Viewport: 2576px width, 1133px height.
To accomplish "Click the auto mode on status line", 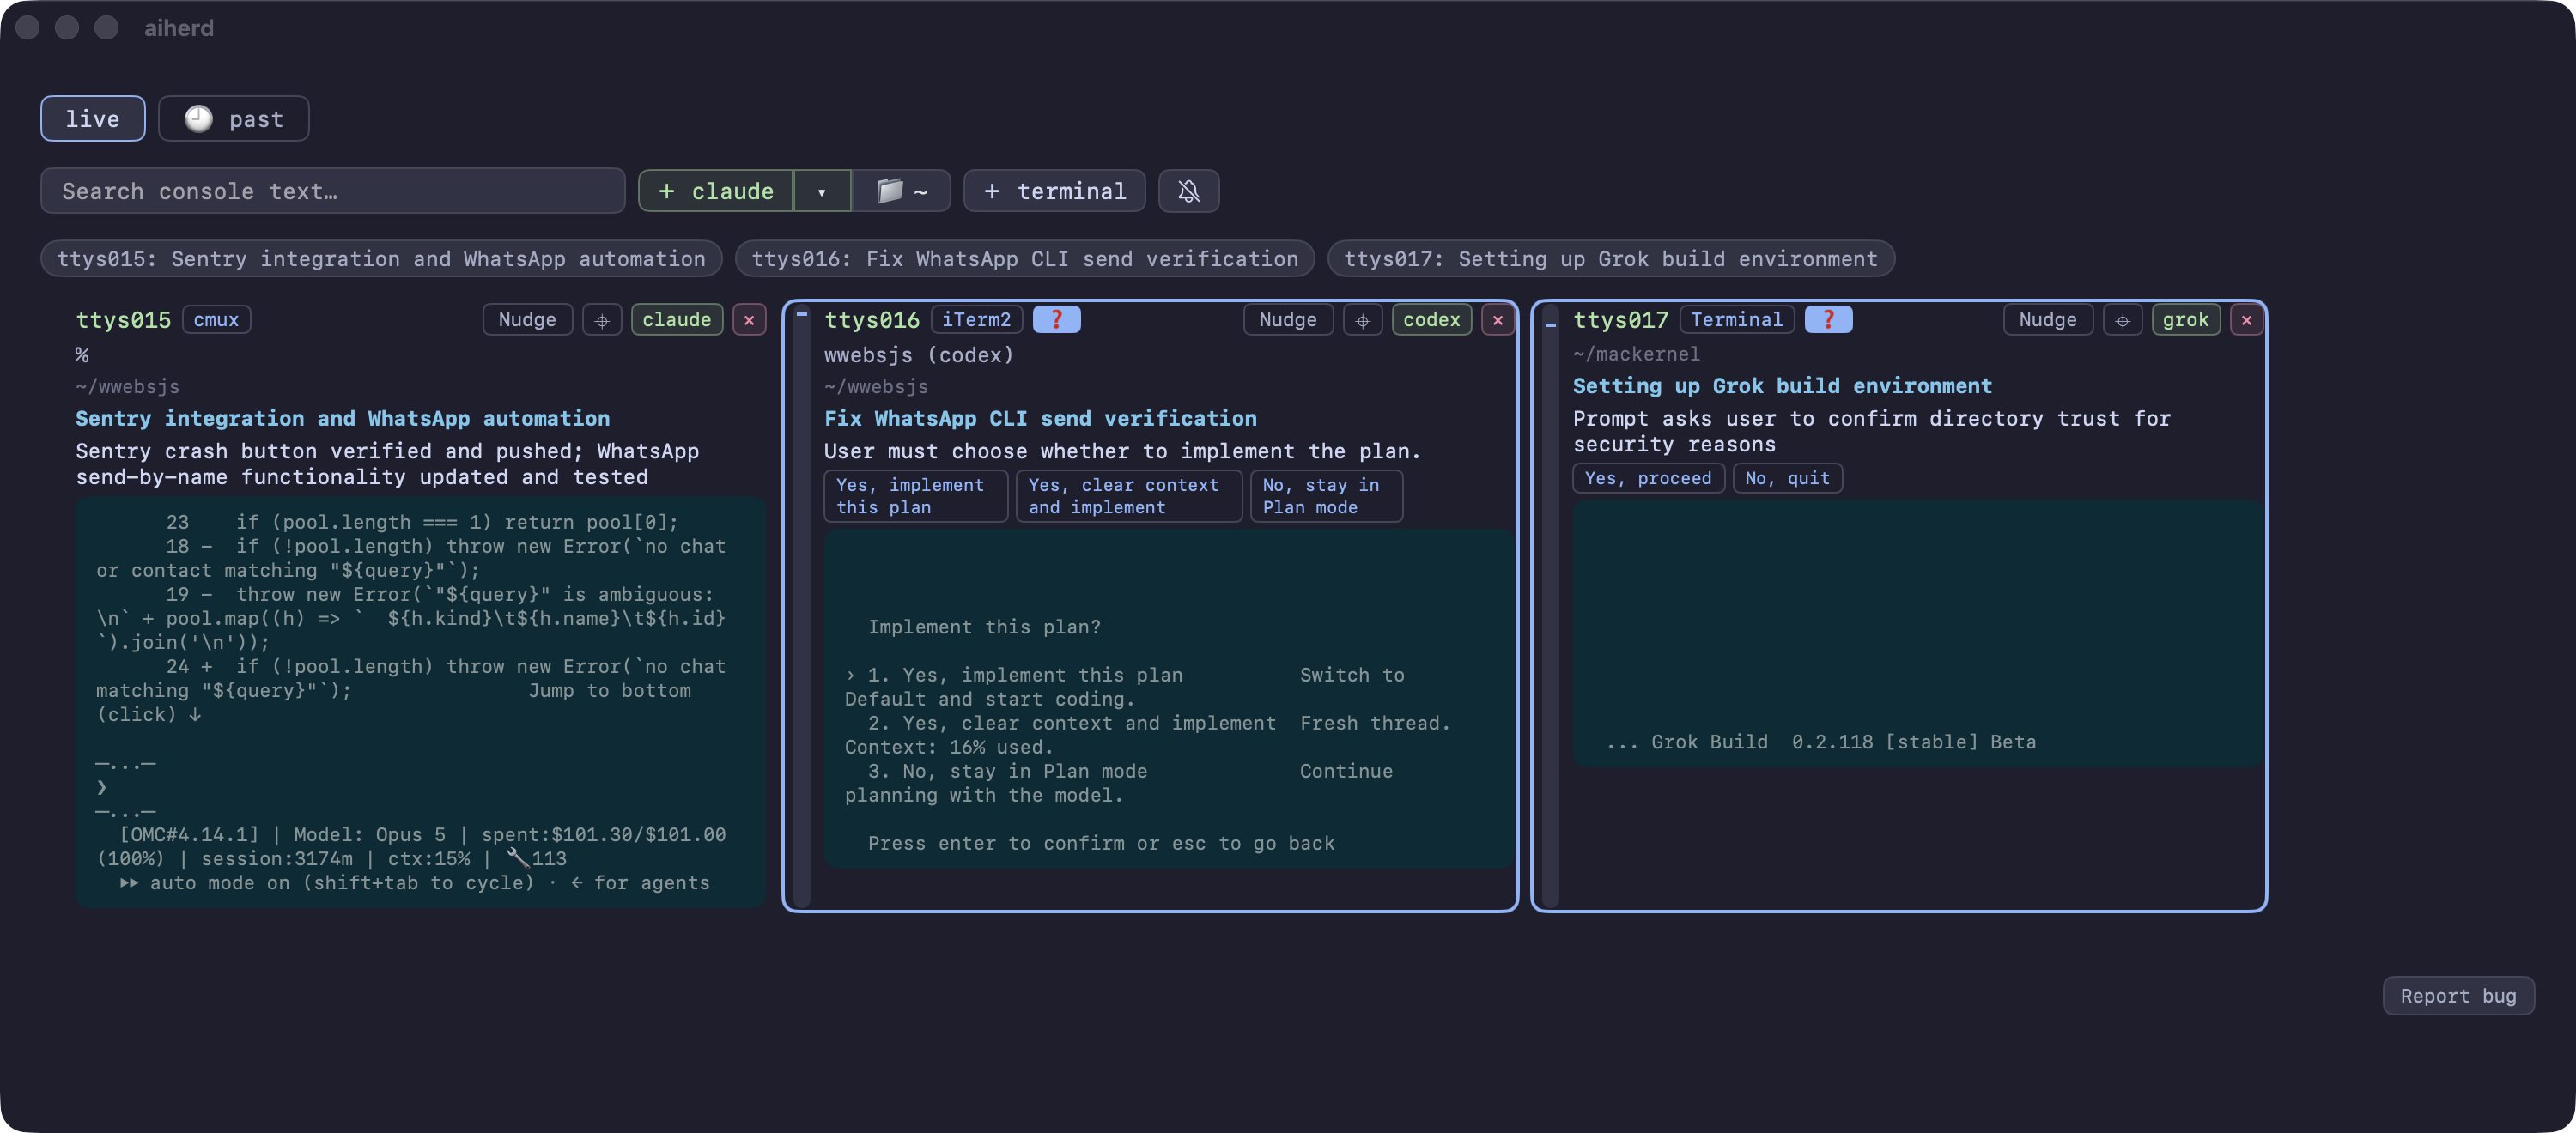I will [415, 883].
